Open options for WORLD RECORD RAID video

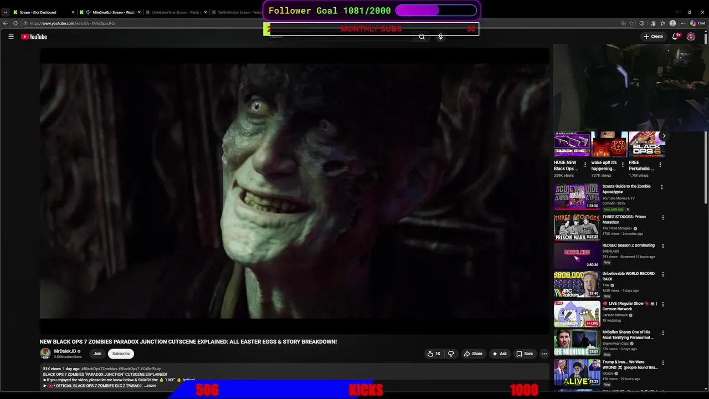tap(662, 274)
